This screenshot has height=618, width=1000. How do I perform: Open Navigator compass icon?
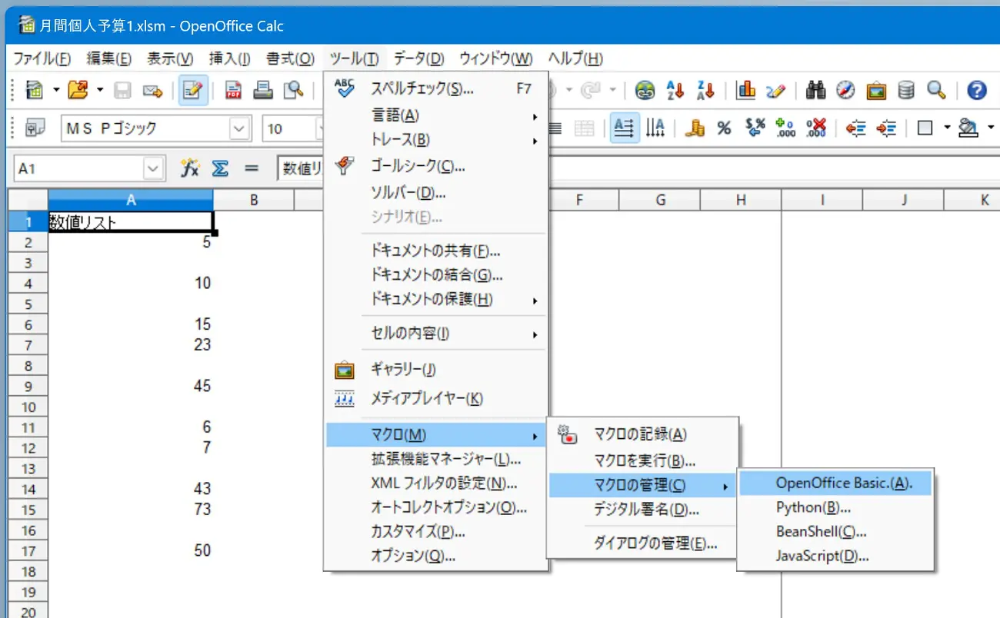845,90
